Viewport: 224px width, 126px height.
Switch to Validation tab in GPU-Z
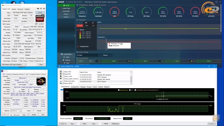27,9
